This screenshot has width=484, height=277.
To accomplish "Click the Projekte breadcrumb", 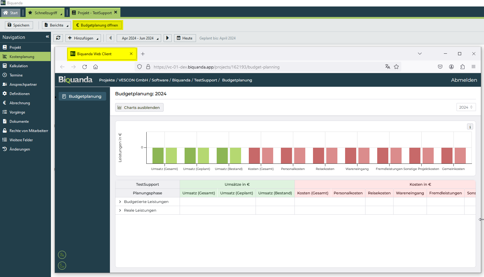I will pos(107,80).
